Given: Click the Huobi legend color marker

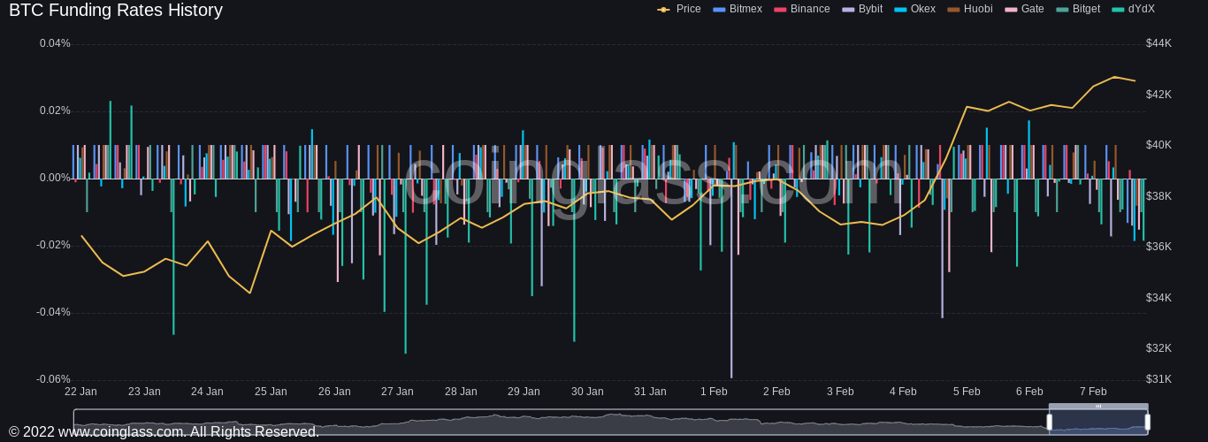Looking at the screenshot, I should (x=953, y=10).
